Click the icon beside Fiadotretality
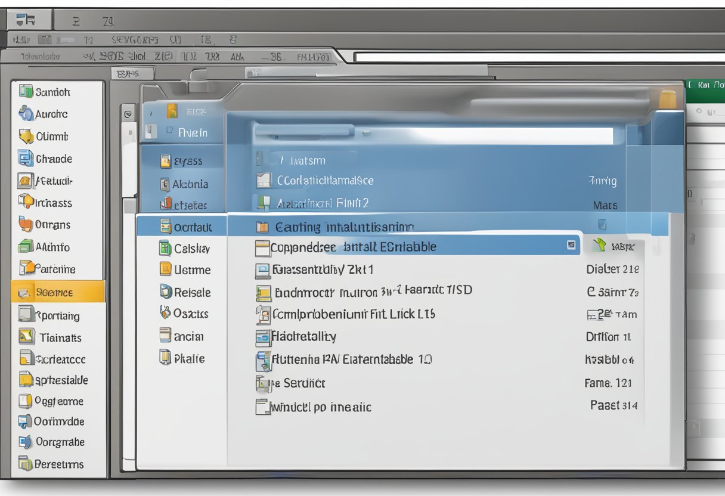 (x=263, y=337)
